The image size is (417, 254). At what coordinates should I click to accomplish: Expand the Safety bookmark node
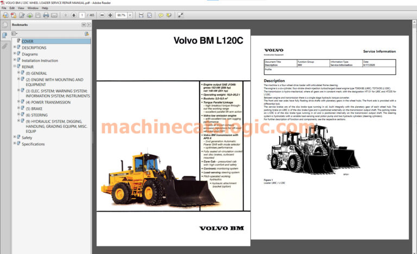(x=15, y=137)
